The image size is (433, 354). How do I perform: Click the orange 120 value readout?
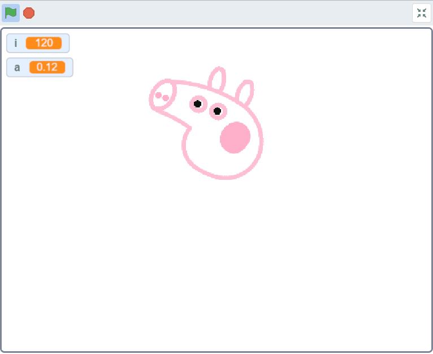point(44,43)
